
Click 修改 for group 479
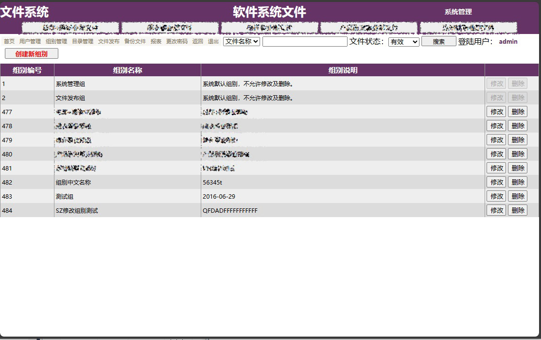496,140
